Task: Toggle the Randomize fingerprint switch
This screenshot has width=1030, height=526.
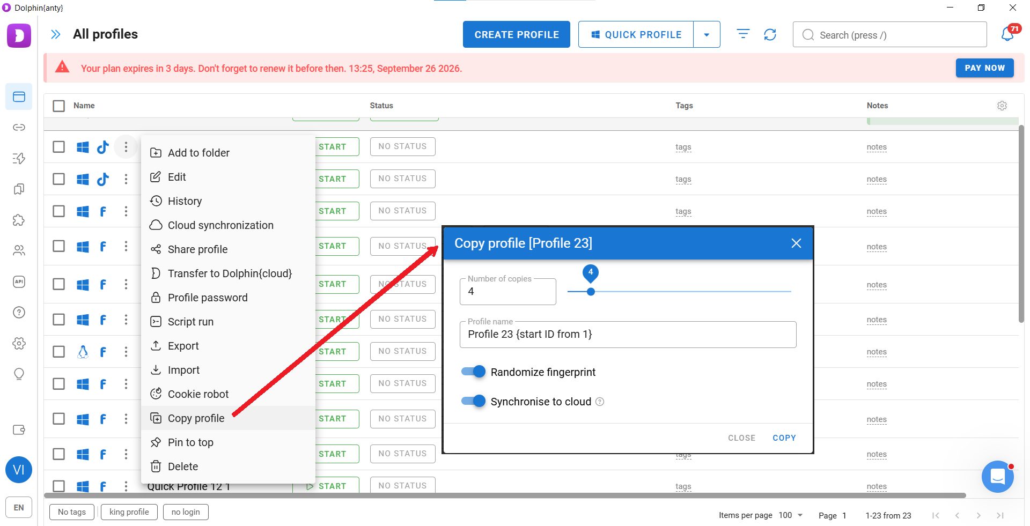Action: coord(473,372)
